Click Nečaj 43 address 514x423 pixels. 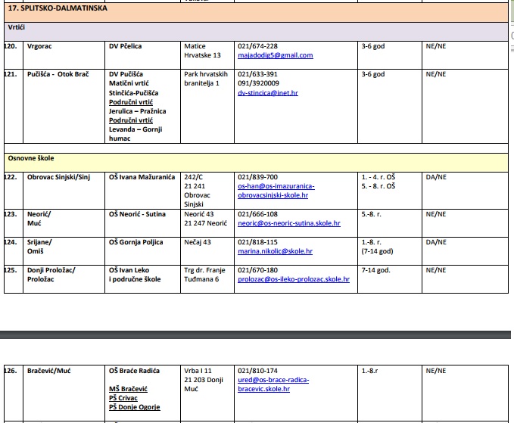[198, 242]
